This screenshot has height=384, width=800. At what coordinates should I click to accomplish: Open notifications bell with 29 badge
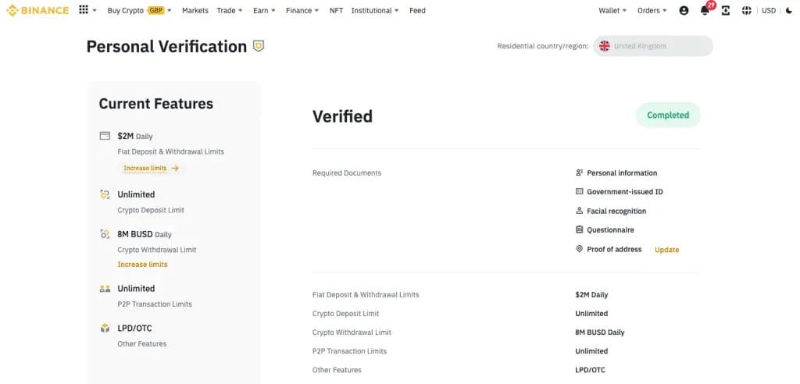point(705,9)
